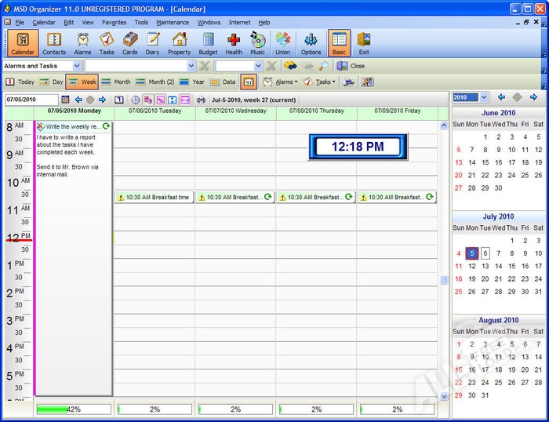Open the Alarms module

click(82, 43)
